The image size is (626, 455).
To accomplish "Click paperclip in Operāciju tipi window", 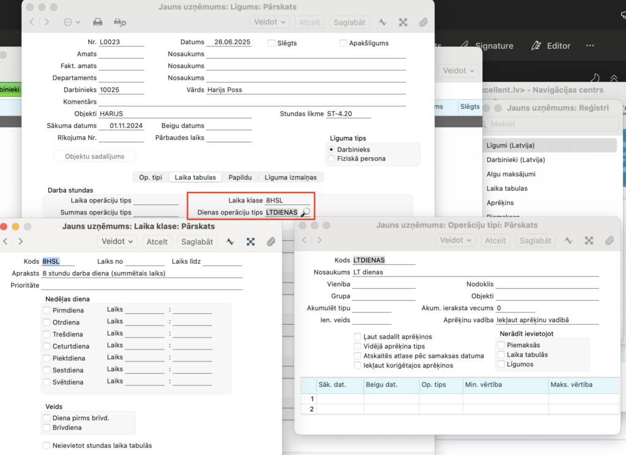I will tap(609, 240).
